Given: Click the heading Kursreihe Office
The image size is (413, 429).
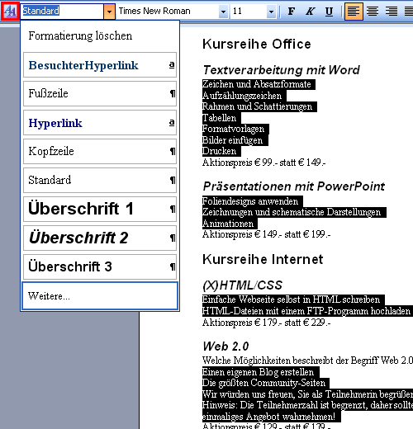Looking at the screenshot, I should [257, 44].
